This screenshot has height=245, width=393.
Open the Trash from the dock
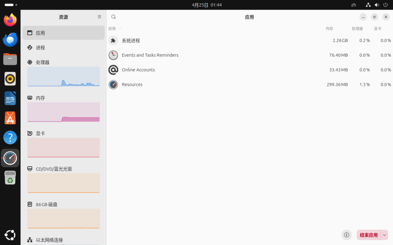click(10, 178)
